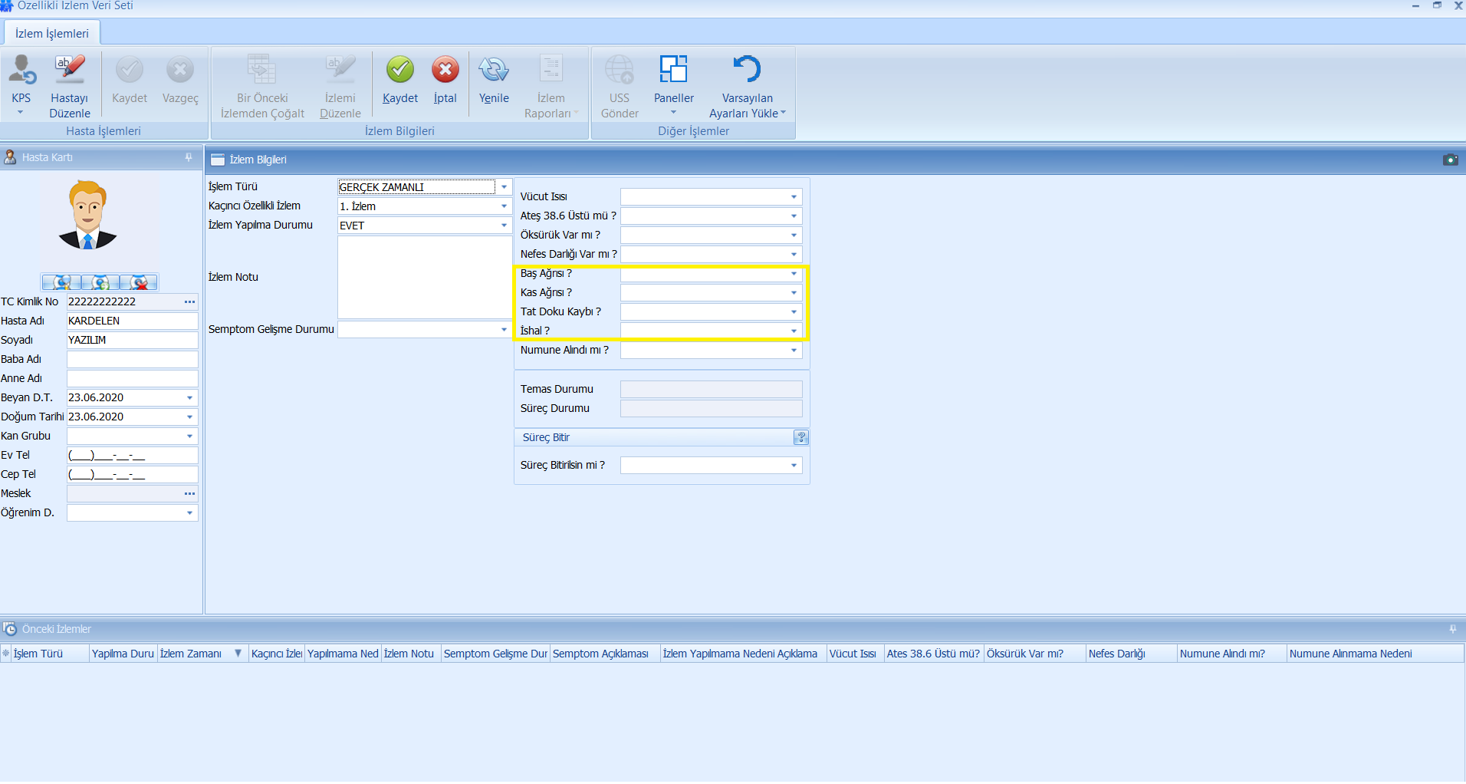Image resolution: width=1466 pixels, height=784 pixels.
Task: Click the Süreç Bitir help icon
Action: pos(801,437)
